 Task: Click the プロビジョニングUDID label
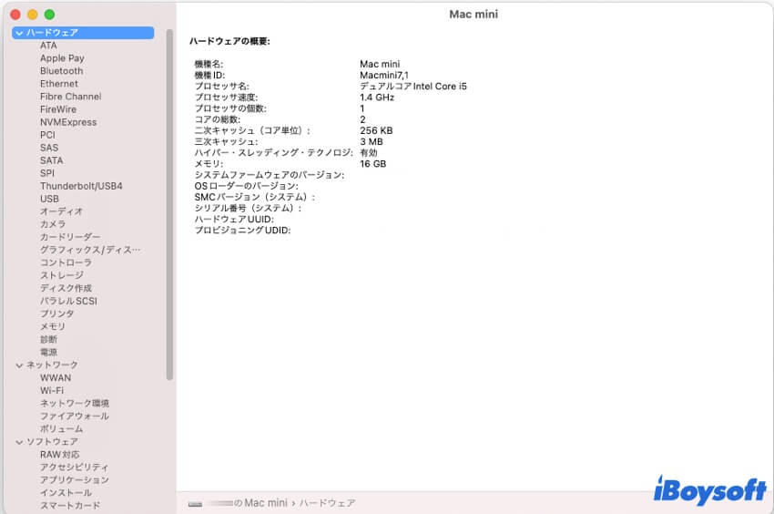click(x=242, y=231)
